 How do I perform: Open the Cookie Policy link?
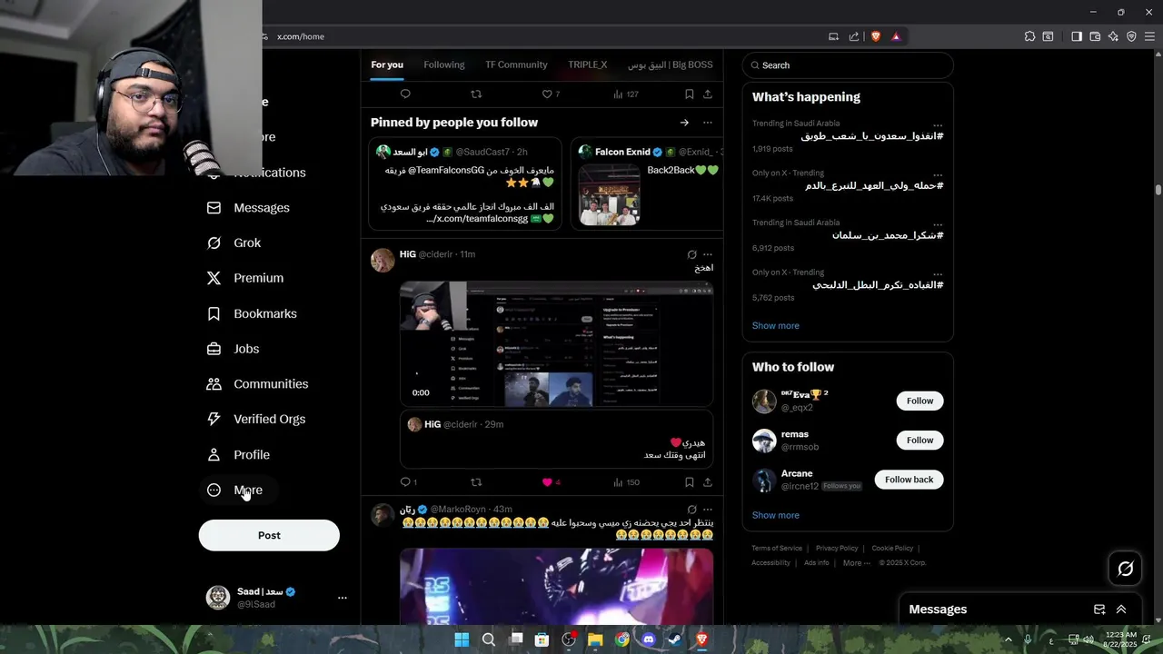[x=892, y=549]
